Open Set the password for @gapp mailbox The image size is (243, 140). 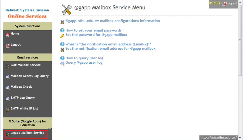pos(96,35)
